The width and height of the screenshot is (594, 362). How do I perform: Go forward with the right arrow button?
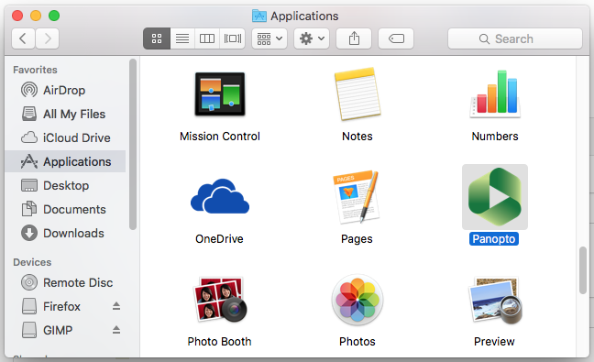tap(48, 38)
